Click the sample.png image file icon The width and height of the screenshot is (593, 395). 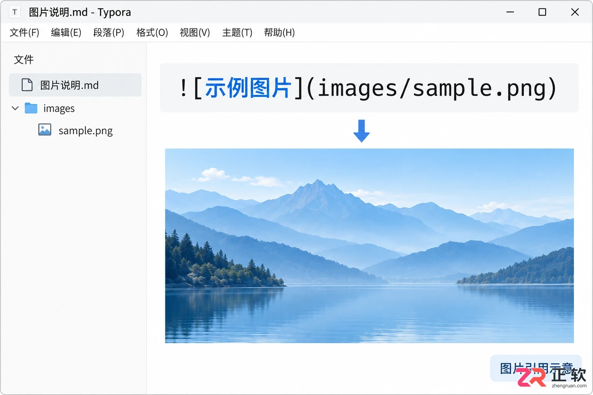tap(45, 130)
